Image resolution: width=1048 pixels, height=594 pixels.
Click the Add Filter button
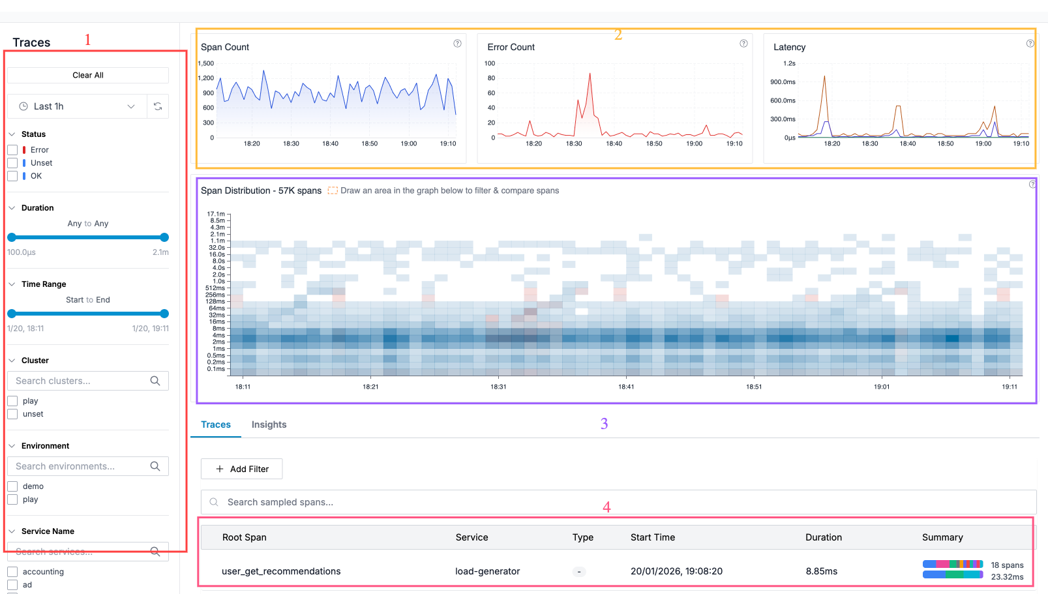241,468
